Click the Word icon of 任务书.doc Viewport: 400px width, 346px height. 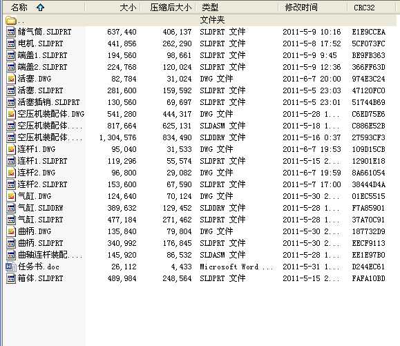click(x=11, y=267)
